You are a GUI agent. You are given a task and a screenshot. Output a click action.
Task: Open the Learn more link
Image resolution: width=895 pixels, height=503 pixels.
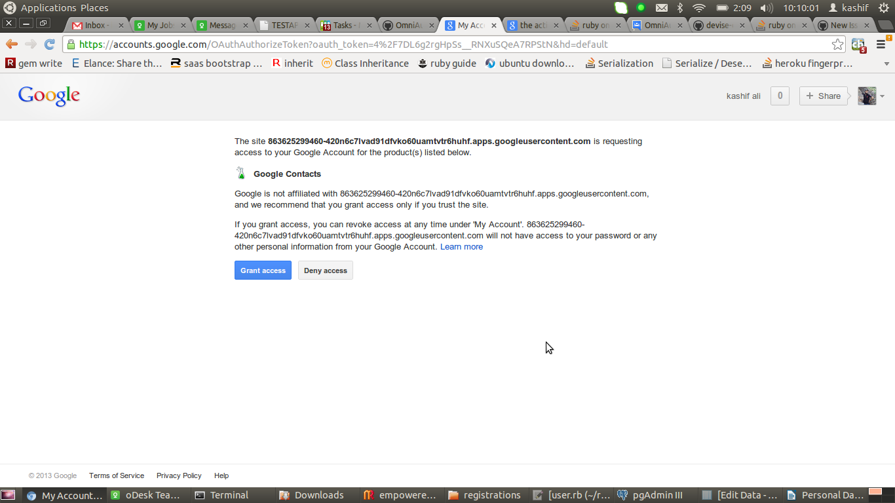[x=461, y=247]
